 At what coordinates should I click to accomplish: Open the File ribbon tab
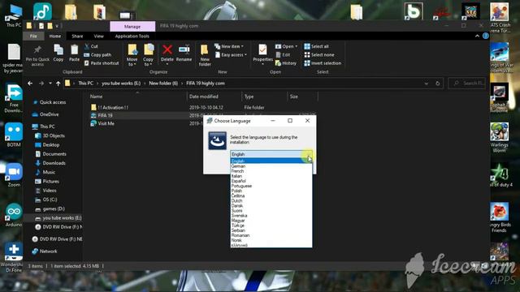coord(33,36)
